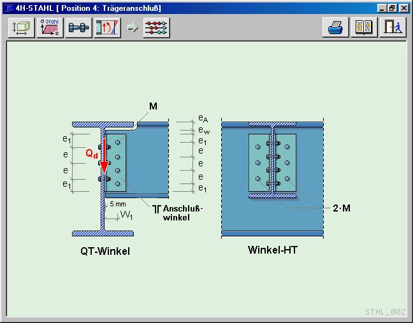Open the help book icon
The width and height of the screenshot is (413, 323).
click(x=364, y=28)
